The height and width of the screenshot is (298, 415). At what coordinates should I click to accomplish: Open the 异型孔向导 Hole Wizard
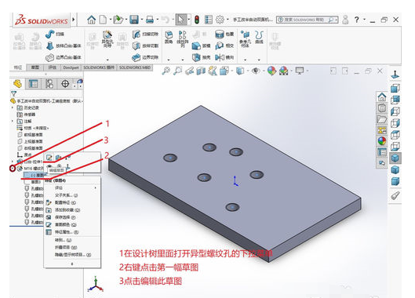(x=107, y=39)
